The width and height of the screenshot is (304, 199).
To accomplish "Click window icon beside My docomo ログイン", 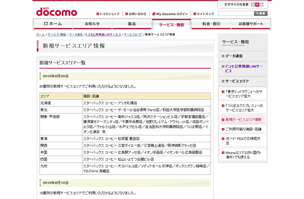I will pyautogui.click(x=154, y=14).
